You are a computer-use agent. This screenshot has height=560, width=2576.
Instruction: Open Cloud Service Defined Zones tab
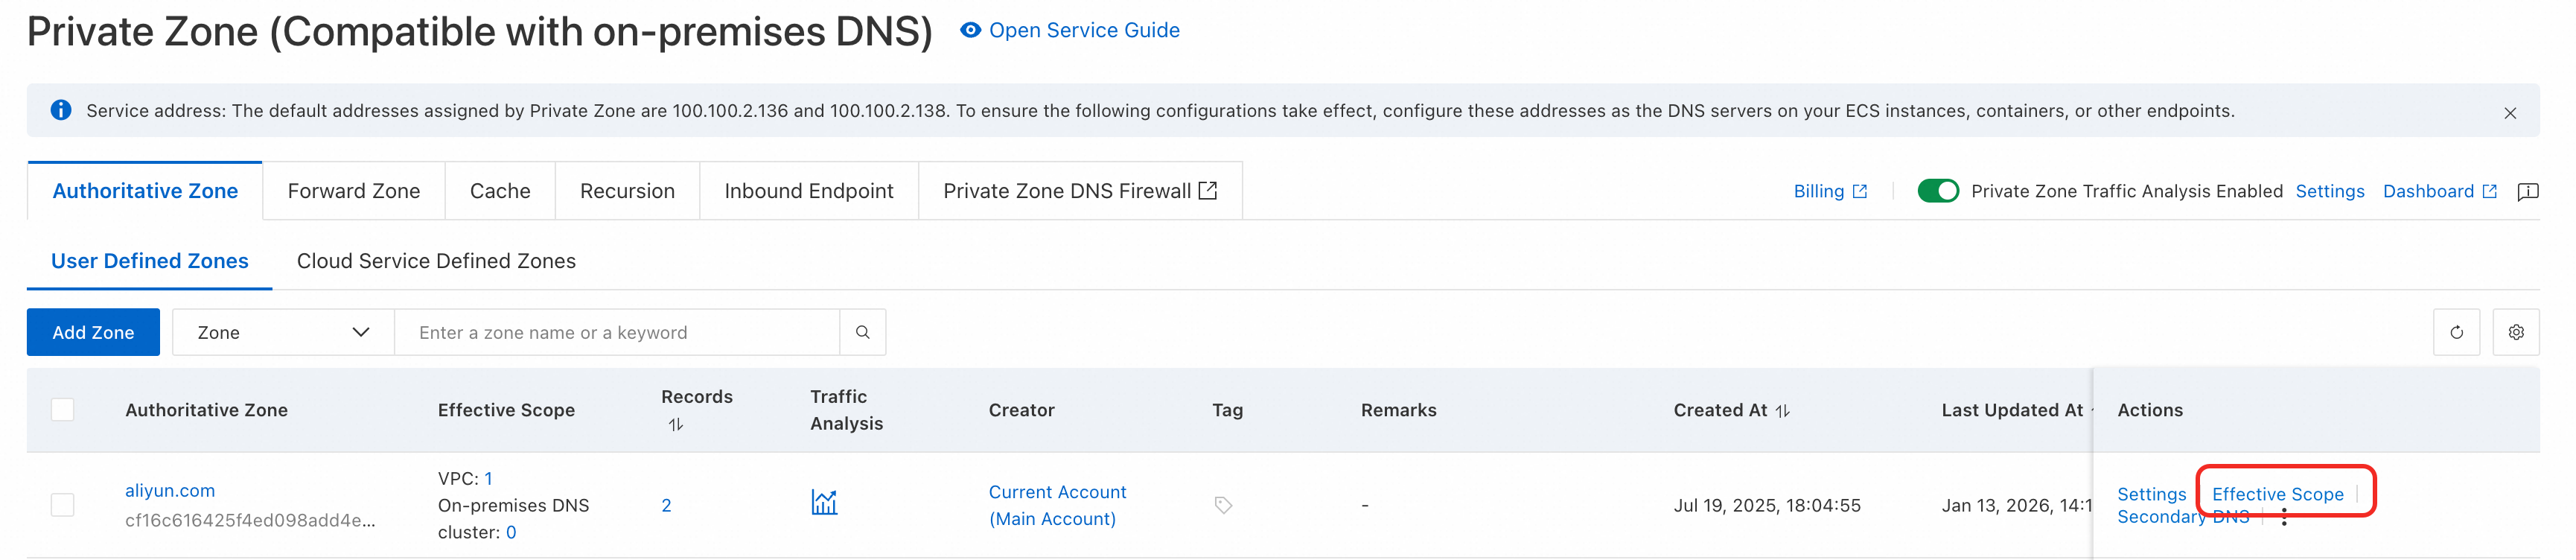(x=436, y=261)
